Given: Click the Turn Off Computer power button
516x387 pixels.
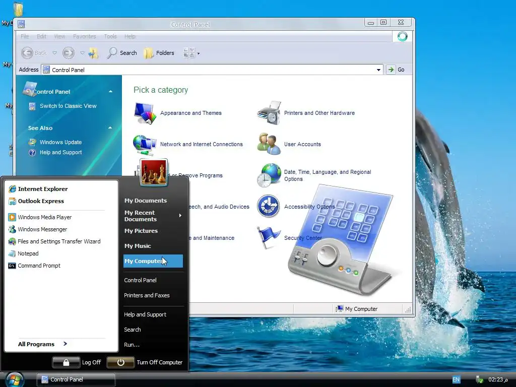Looking at the screenshot, I should pyautogui.click(x=121, y=362).
